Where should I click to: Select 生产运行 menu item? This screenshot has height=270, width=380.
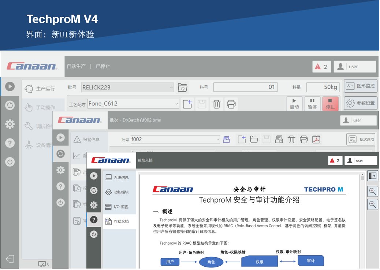tap(43, 89)
